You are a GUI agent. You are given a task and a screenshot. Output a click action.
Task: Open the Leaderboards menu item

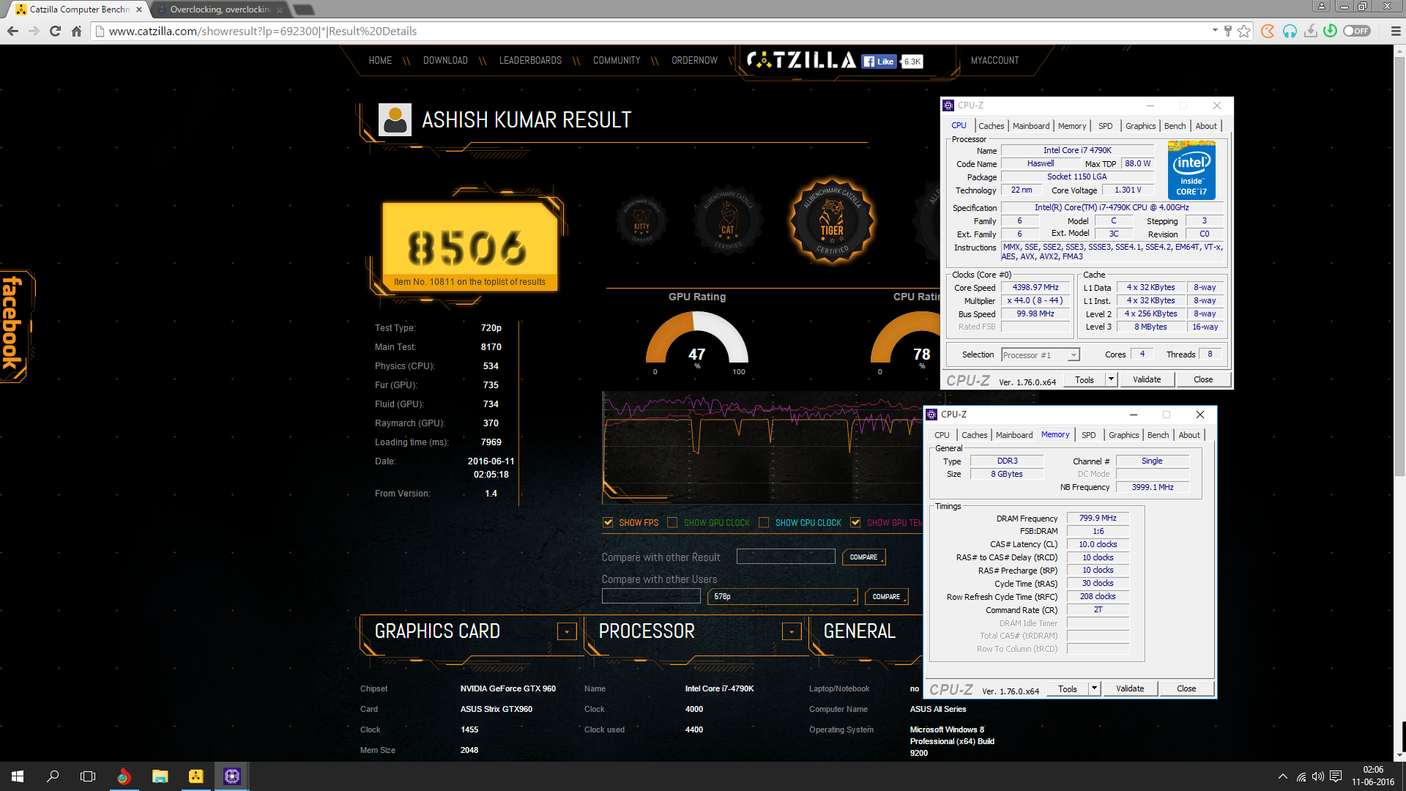(x=530, y=61)
